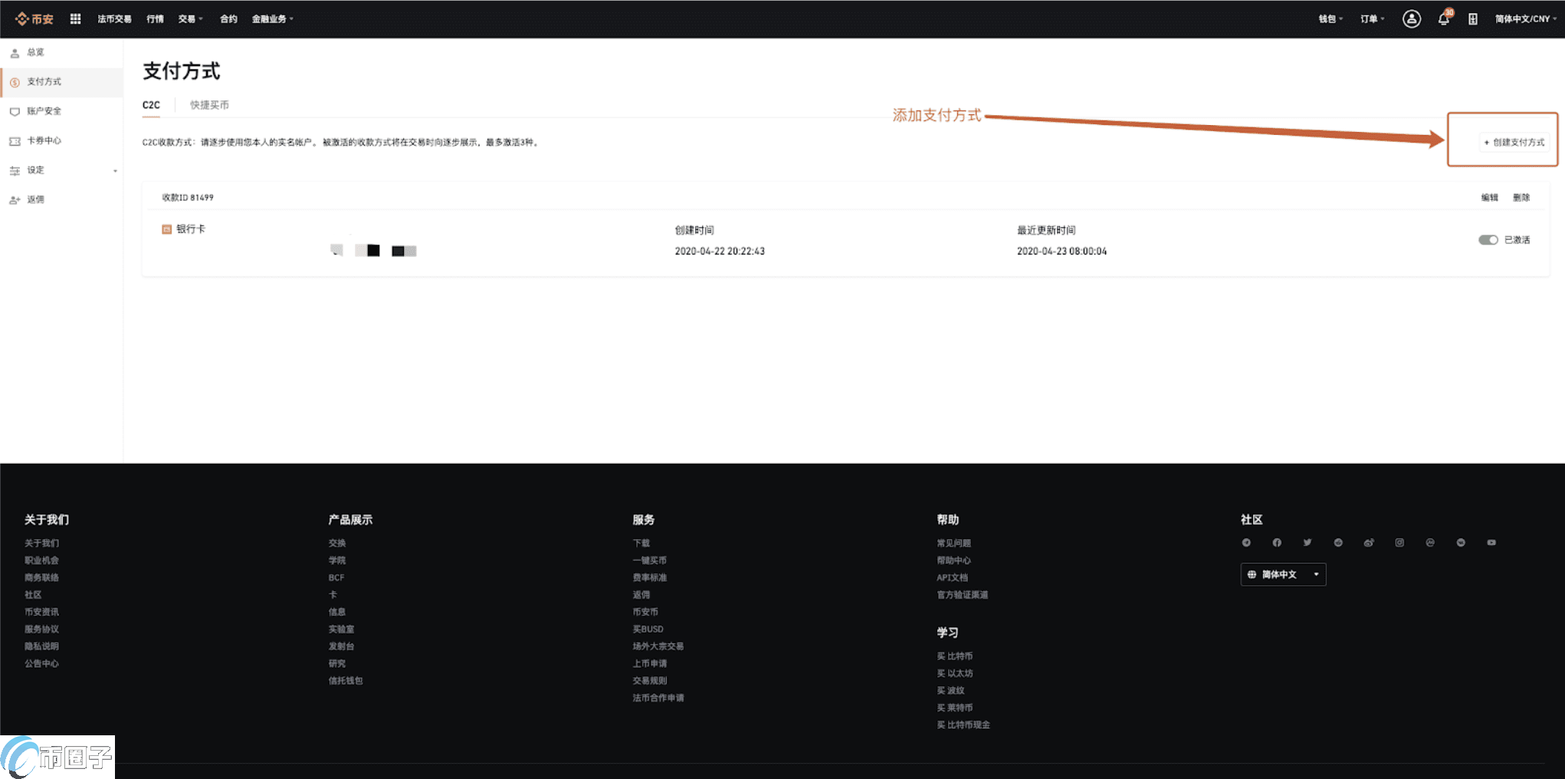
Task: Expand the 交易 dropdown in header
Action: pyautogui.click(x=190, y=19)
